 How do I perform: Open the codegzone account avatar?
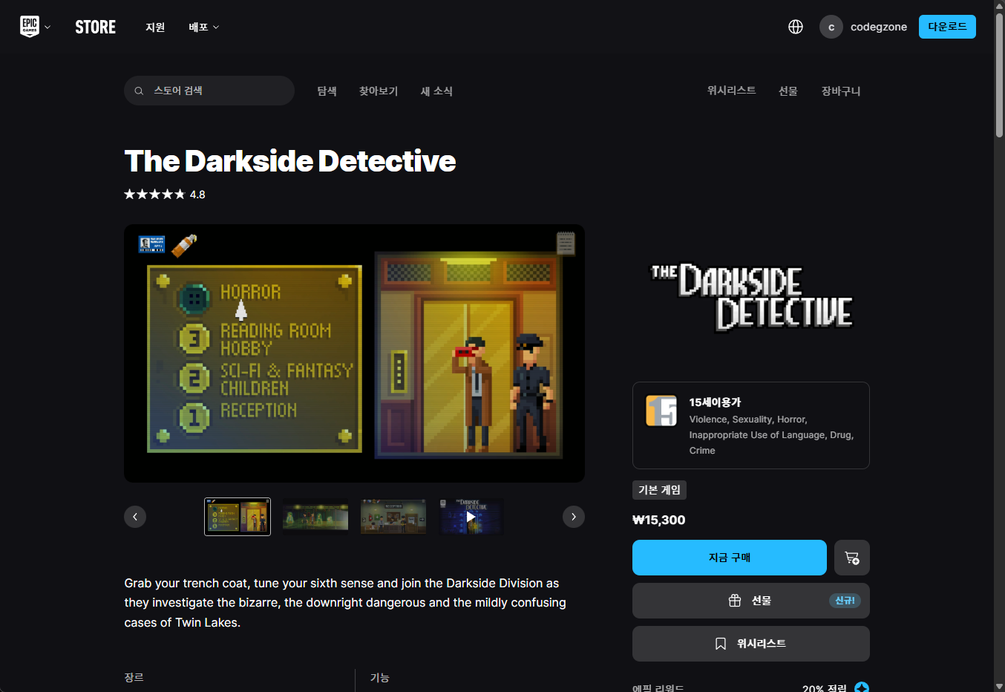click(x=831, y=27)
